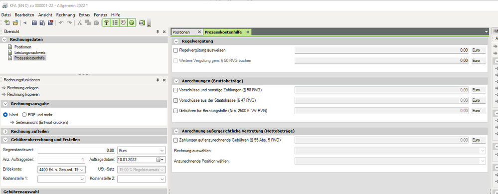Check Gebühren für Beratungshilfe option
This screenshot has height=194, width=498.
click(175, 111)
